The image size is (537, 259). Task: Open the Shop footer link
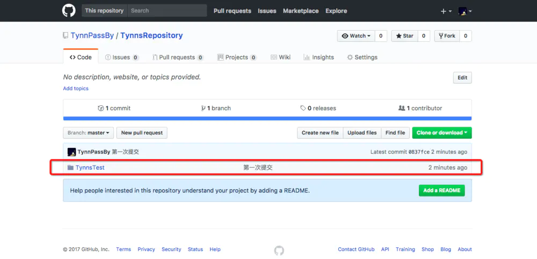427,249
